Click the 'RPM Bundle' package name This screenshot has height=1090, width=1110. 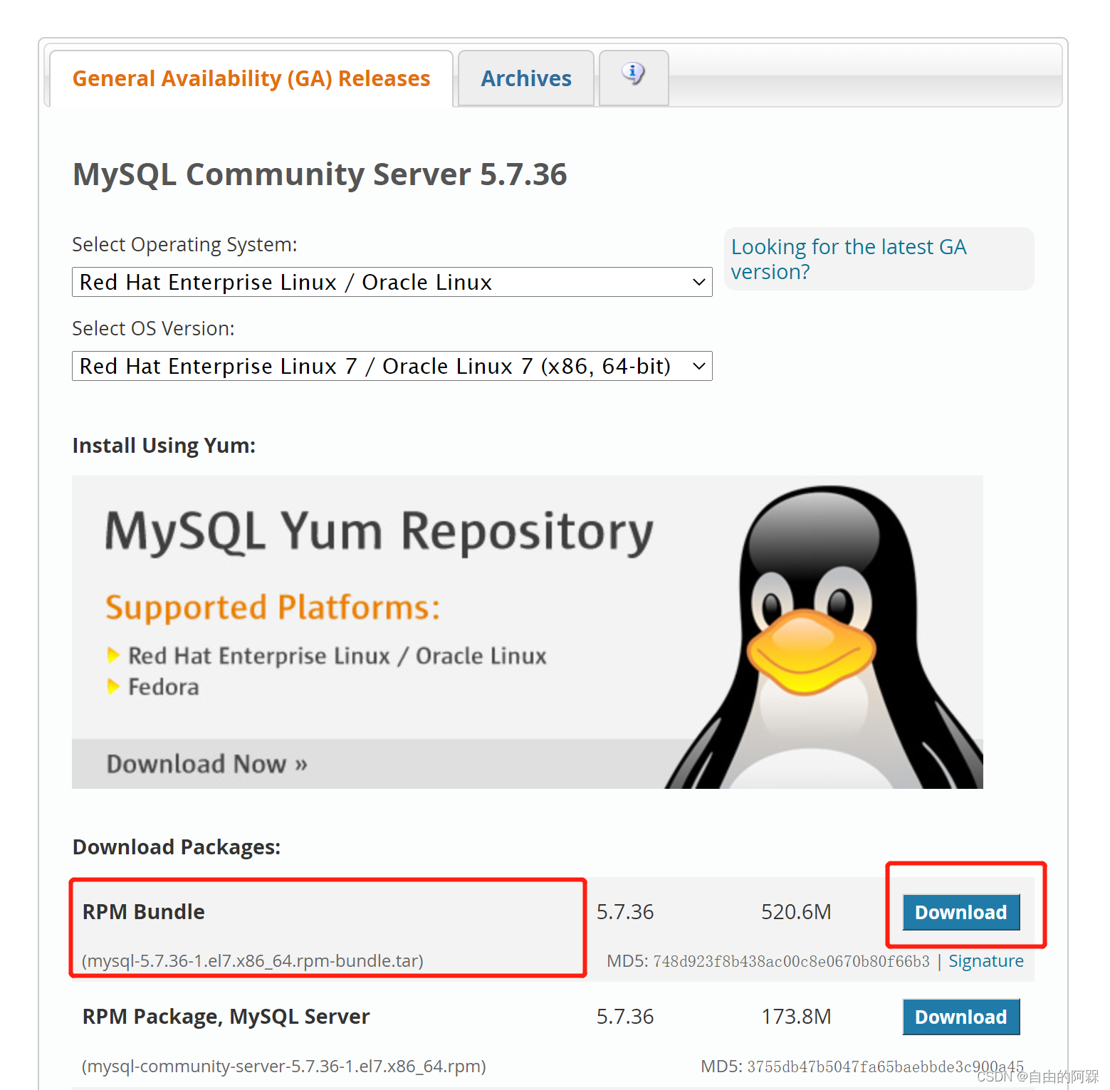point(144,912)
